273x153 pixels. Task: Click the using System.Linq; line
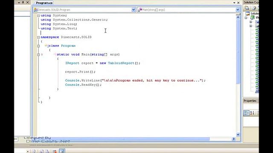pyautogui.click(x=59, y=24)
